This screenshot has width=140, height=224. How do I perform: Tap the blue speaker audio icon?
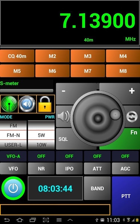coord(27,104)
